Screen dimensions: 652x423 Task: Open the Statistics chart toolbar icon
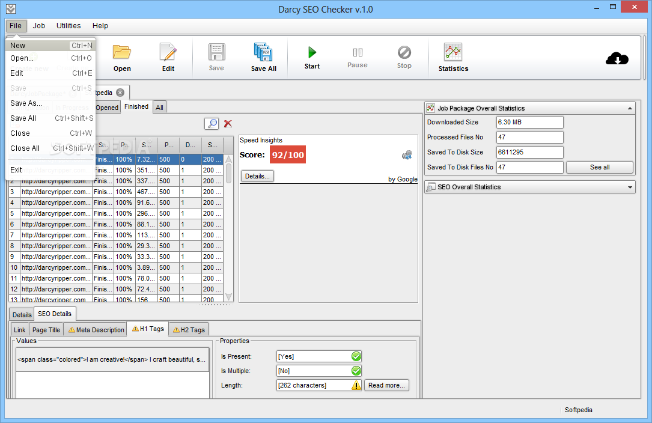pos(453,52)
